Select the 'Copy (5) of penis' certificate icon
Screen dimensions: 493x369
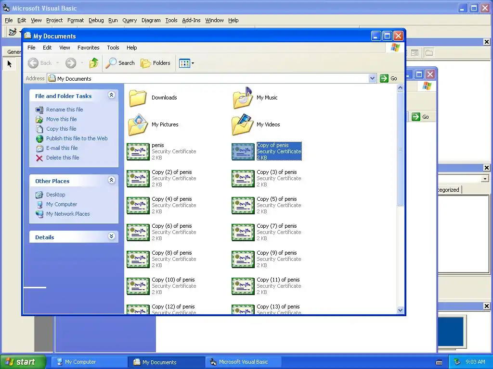pos(243,206)
